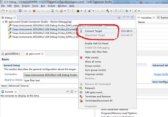Image resolution: width=168 pixels, height=117 pixels.
Task: Open the Connection combo box
Action: [51, 75]
